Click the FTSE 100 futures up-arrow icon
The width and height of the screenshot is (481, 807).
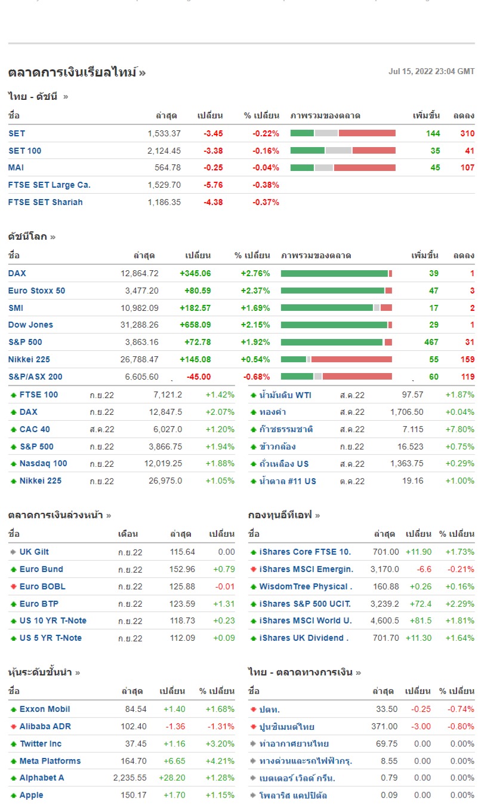(14, 395)
